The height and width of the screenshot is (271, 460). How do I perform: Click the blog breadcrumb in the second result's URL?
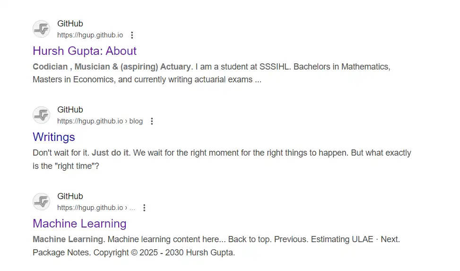(x=136, y=121)
